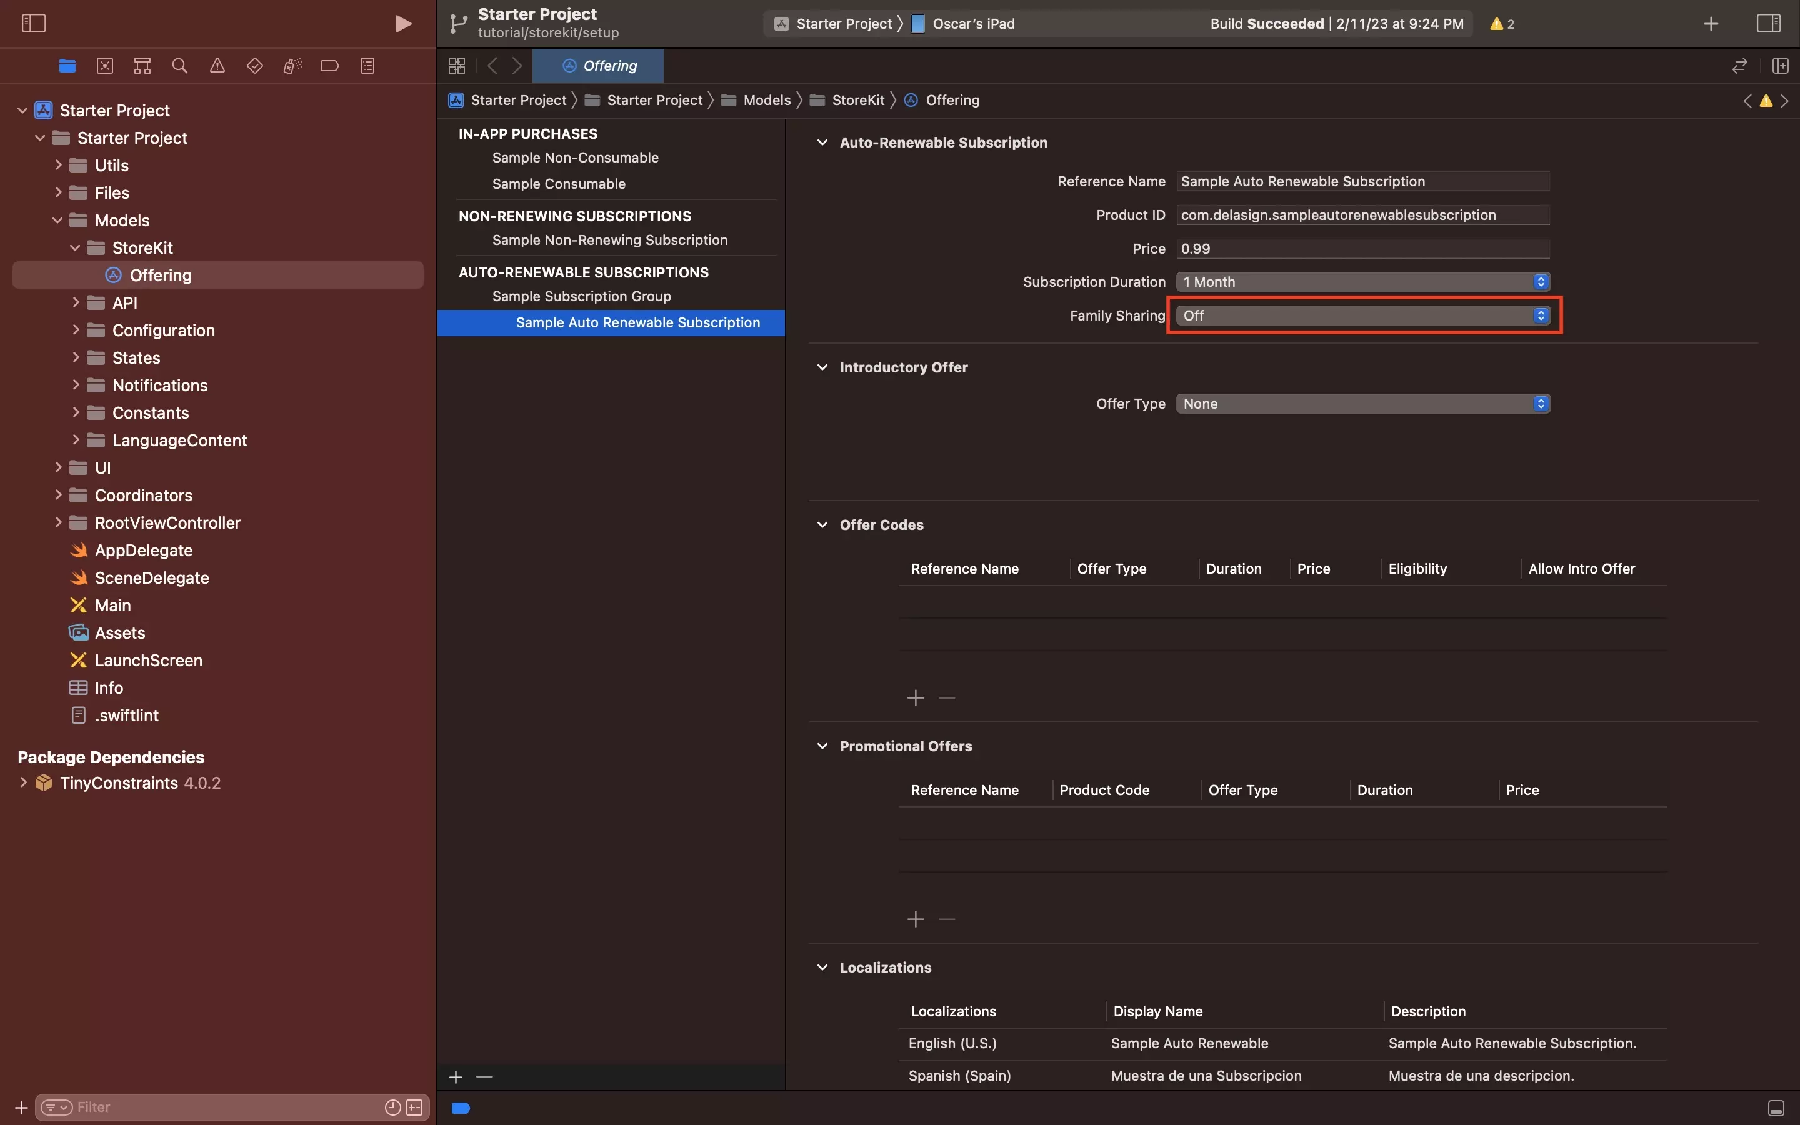The image size is (1800, 1125).
Task: Select Sample Non-Renewing Subscription
Action: (x=610, y=241)
